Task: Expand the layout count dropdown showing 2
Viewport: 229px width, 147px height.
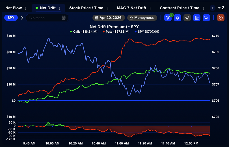Action: [x=221, y=8]
